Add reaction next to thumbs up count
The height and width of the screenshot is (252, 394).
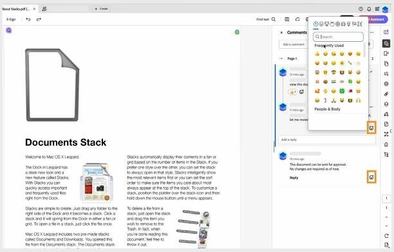(x=301, y=92)
